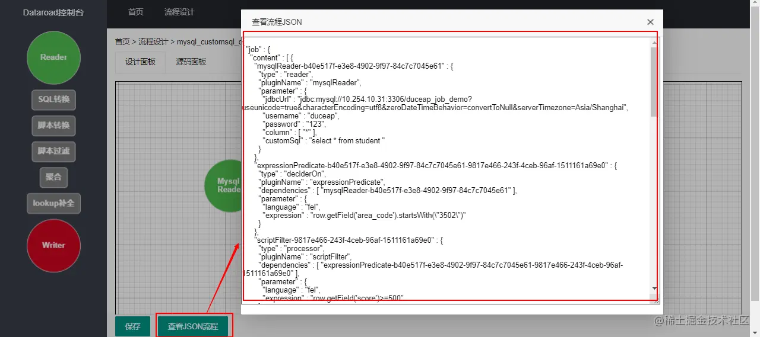Viewport: 760px width, 337px height.
Task: Click the scrollbar down arrow in JSON textarea
Action: [x=654, y=288]
